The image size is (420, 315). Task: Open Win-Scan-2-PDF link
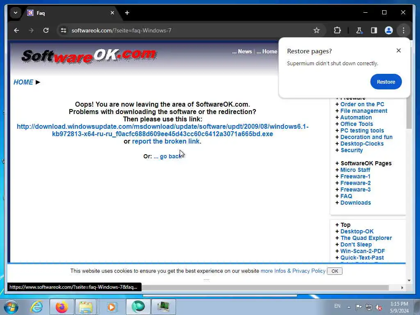coord(363,251)
